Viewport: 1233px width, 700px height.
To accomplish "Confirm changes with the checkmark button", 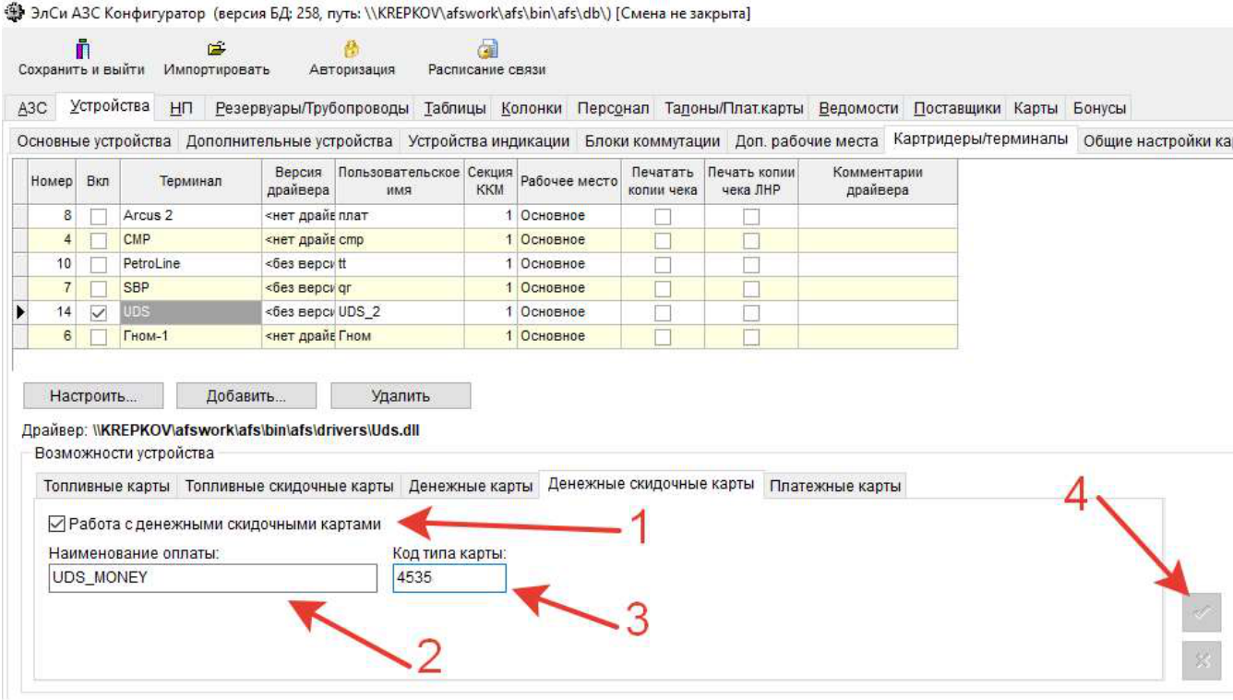I will (1202, 612).
